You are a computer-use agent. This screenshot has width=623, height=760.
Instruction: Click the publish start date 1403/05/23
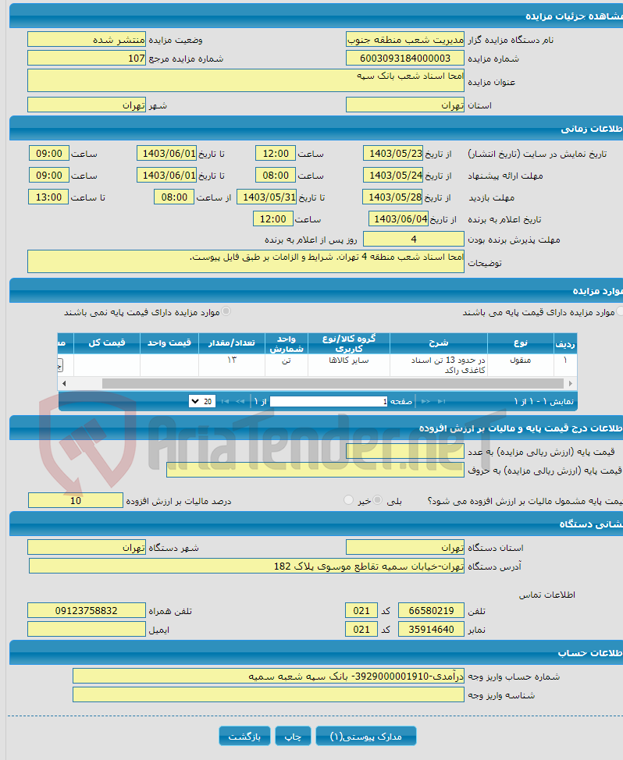pos(393,153)
